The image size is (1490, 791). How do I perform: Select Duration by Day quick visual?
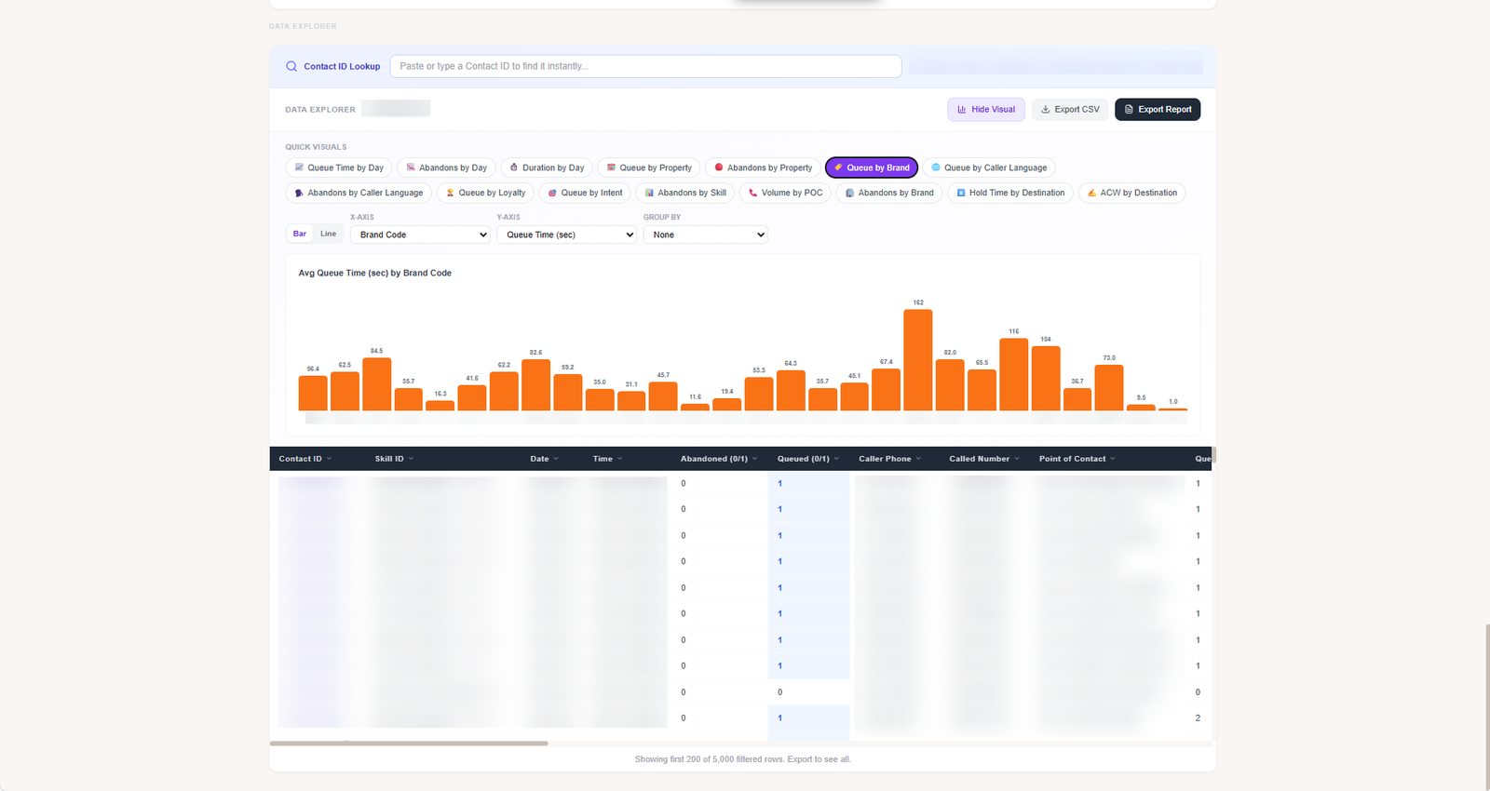pyautogui.click(x=547, y=168)
